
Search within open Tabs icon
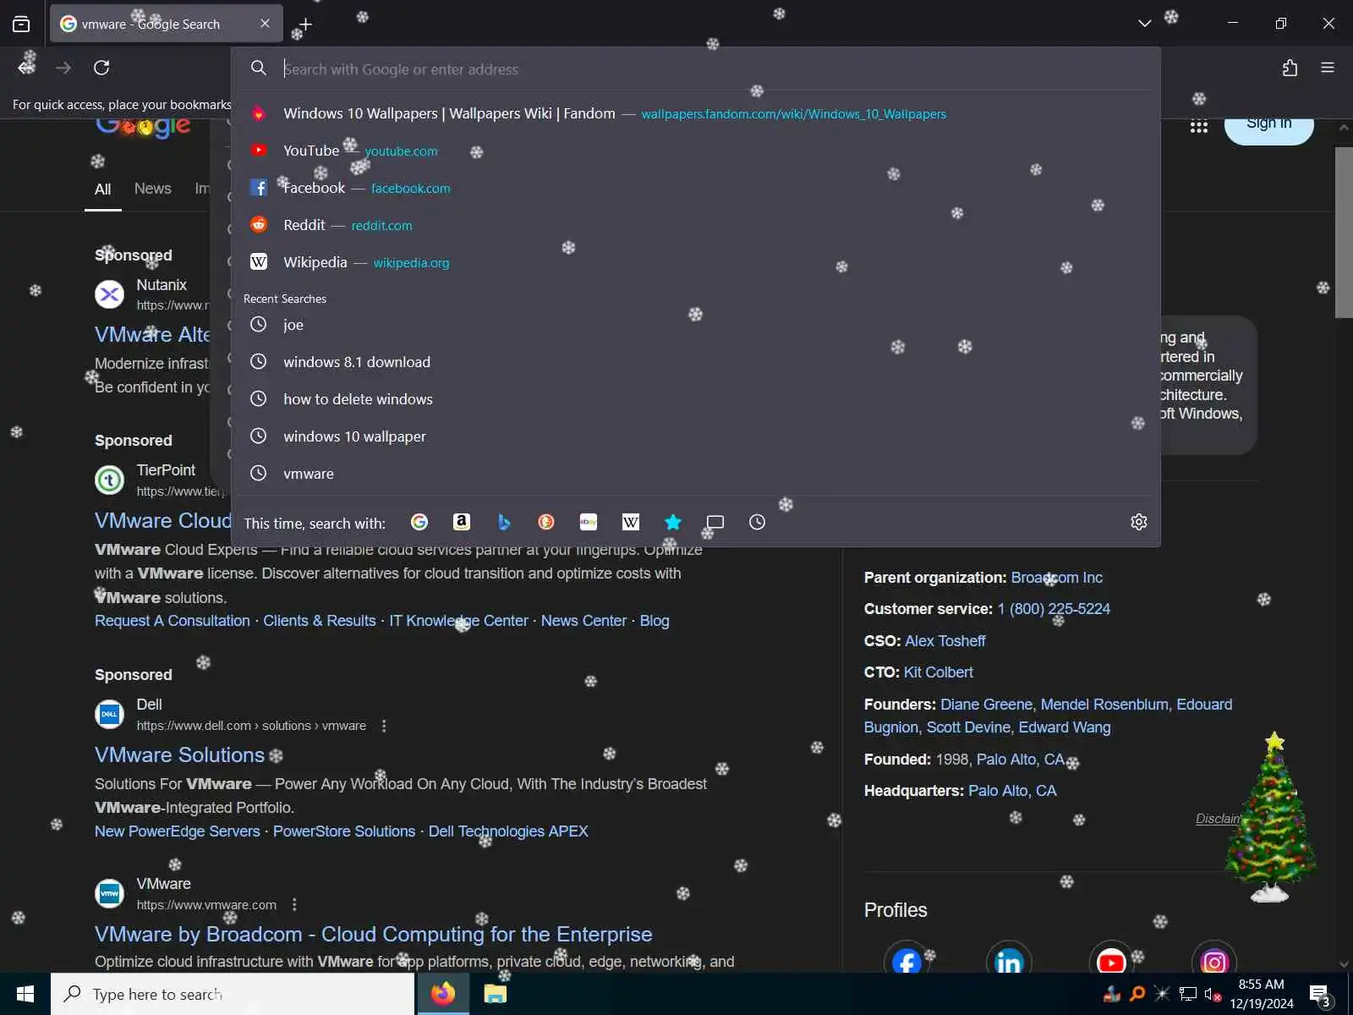click(x=715, y=522)
